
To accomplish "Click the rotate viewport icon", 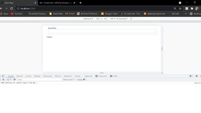I will pos(131,19).
